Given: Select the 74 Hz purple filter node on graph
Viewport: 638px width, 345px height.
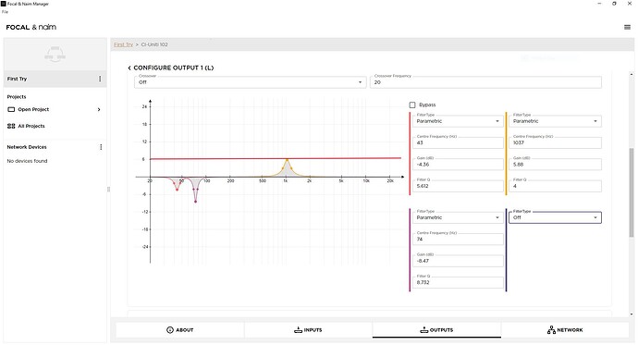Looking at the screenshot, I should pos(196,202).
